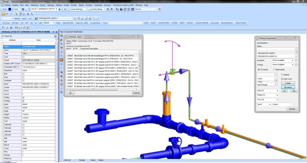Expand the Rotate 30 dropdown
This screenshot has height=163, width=307.
point(277,95)
